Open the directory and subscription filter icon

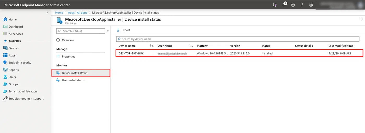pos(275,5)
